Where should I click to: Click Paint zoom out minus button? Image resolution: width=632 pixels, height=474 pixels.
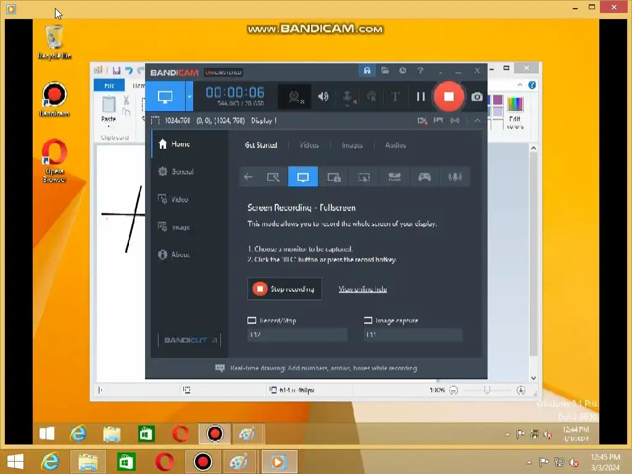point(454,390)
